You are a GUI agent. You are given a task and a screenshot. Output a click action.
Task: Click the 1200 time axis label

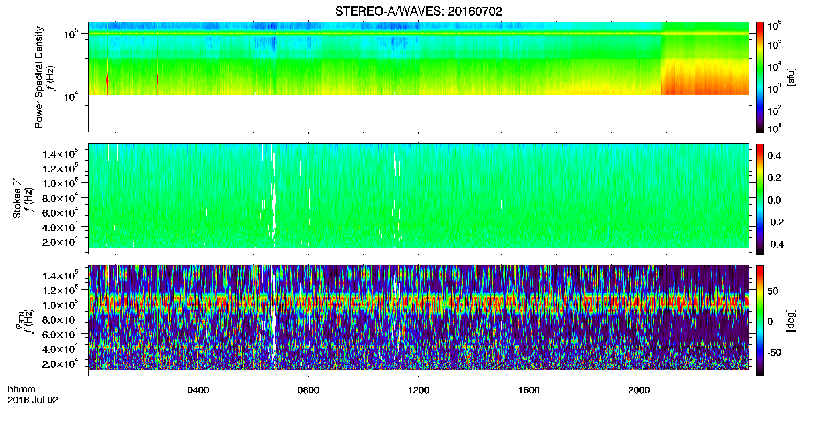point(418,390)
